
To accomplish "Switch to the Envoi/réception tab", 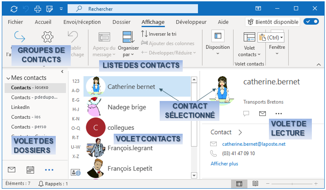I will [x=82, y=22].
